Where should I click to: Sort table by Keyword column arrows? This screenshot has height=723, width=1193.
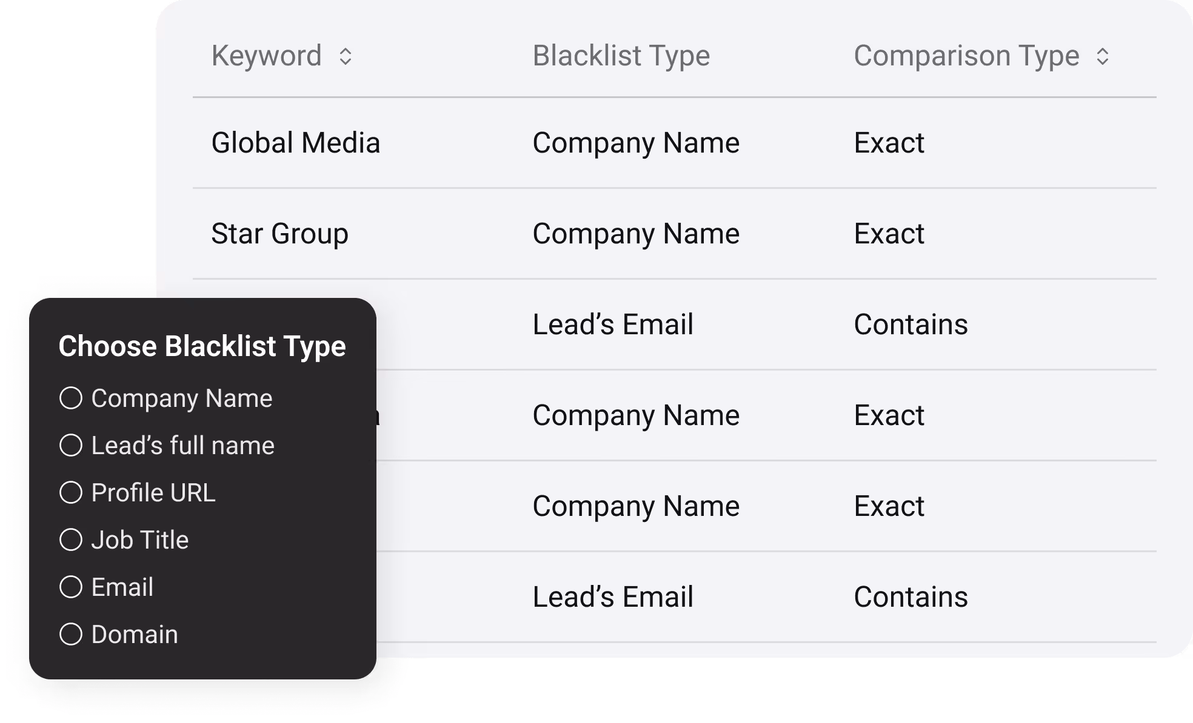(x=346, y=56)
